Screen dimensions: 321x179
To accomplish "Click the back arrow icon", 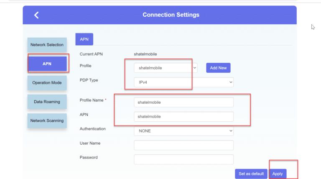I will [x=36, y=15].
